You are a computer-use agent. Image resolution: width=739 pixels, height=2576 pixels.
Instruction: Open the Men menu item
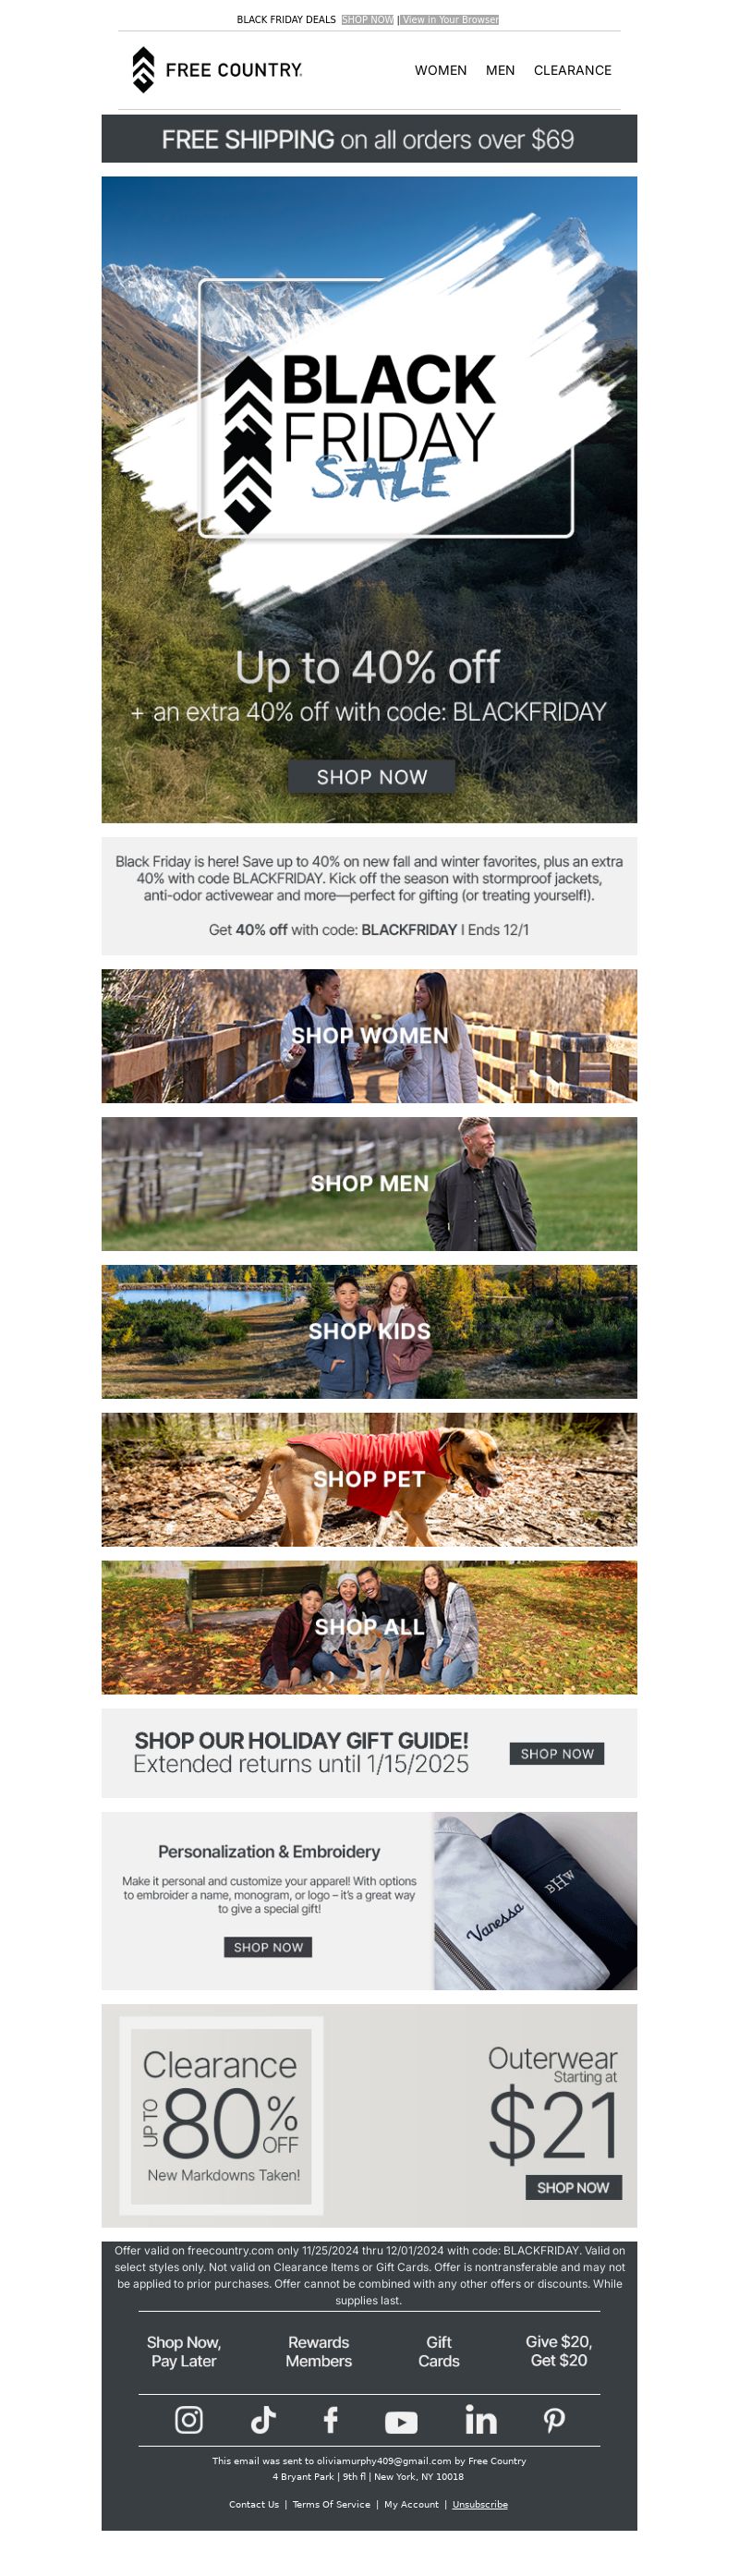(500, 70)
